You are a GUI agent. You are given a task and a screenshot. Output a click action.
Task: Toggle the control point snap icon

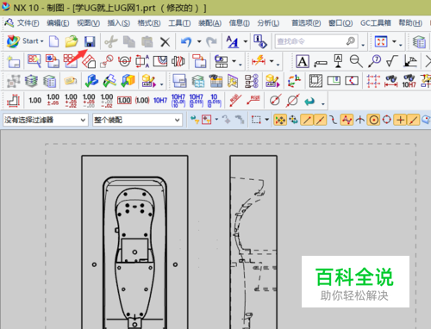334,120
